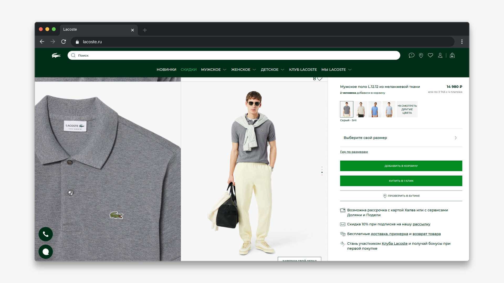
Task: Close the Lacoste browser tab
Action: (x=133, y=30)
